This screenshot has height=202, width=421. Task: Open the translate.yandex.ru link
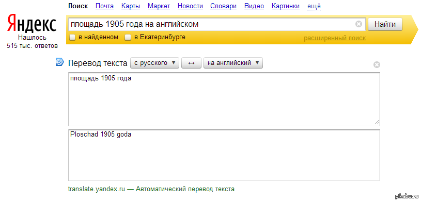point(97,189)
